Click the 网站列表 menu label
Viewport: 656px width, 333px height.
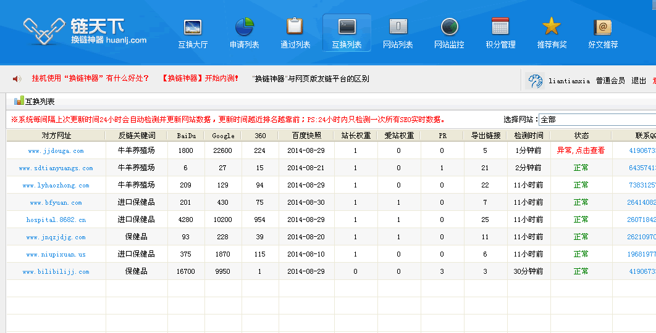point(398,44)
